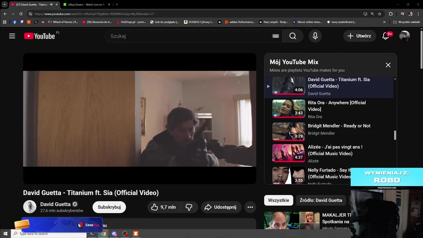Play Bridgit Mendler - Ready or Not thumbnail
Viewport: 423px width, 238px height.
[289, 132]
